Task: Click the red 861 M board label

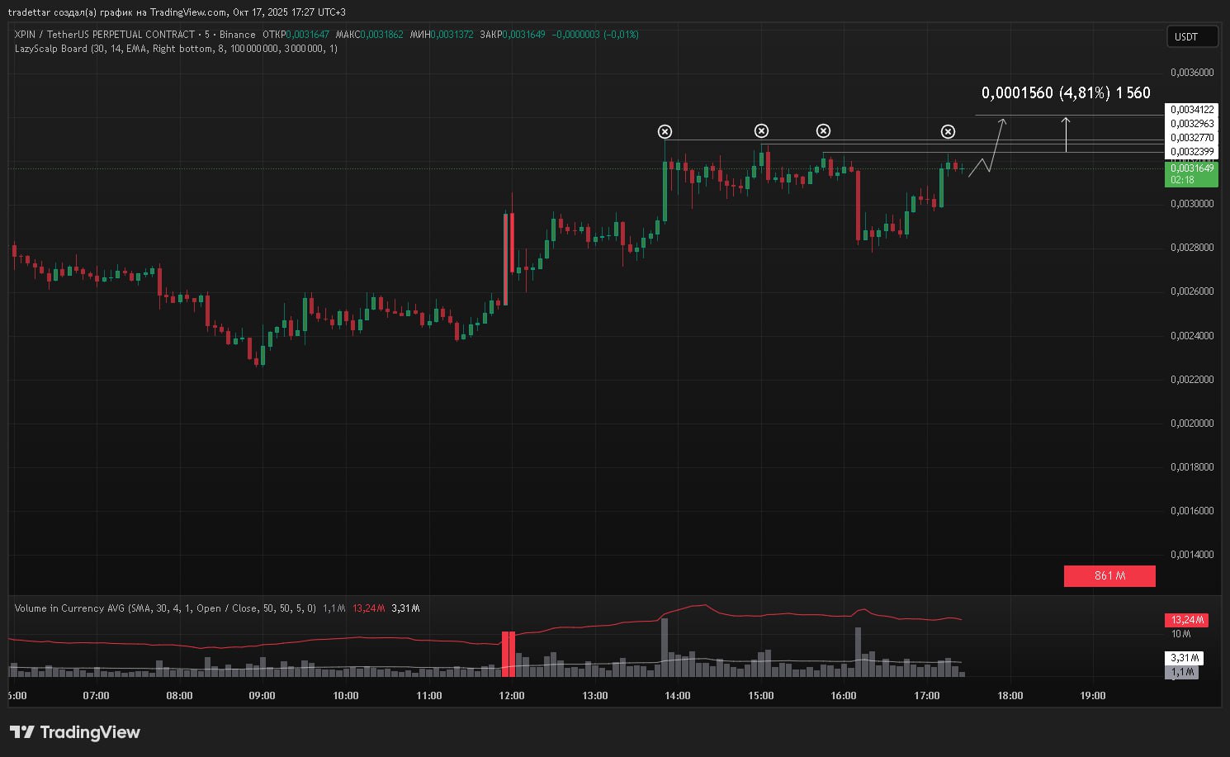Action: tap(1109, 575)
